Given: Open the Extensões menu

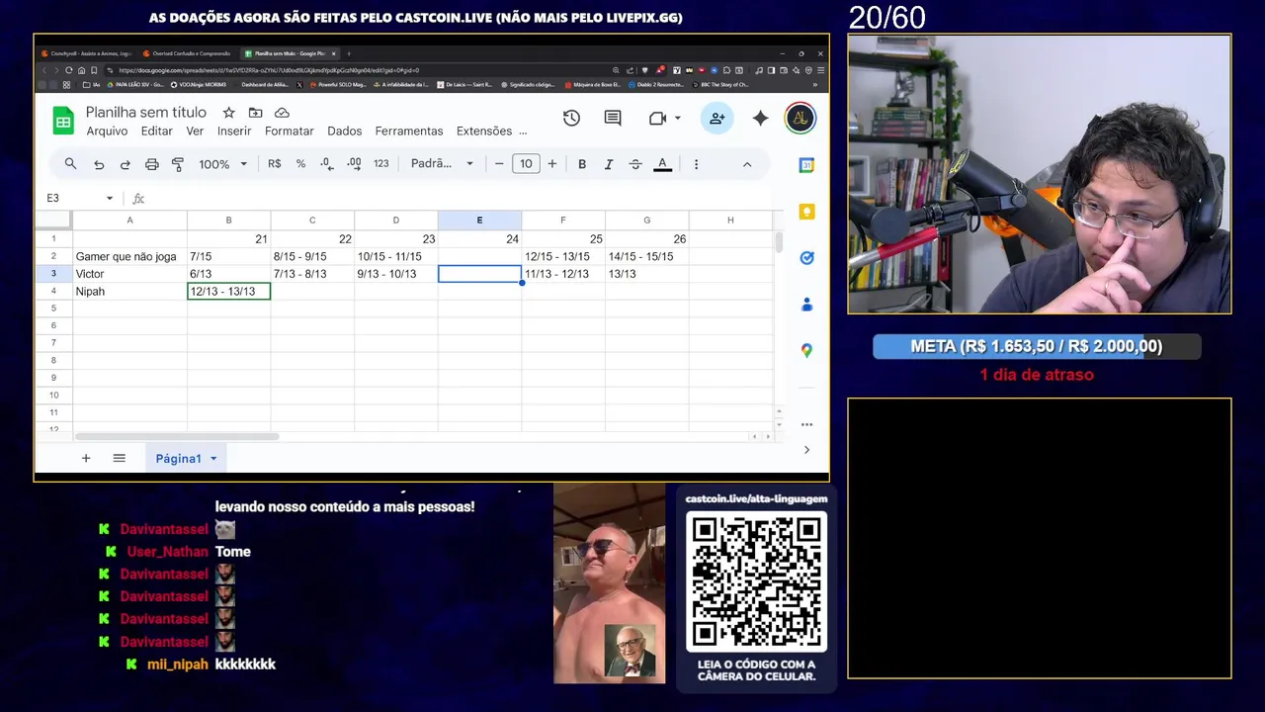Looking at the screenshot, I should pyautogui.click(x=484, y=132).
